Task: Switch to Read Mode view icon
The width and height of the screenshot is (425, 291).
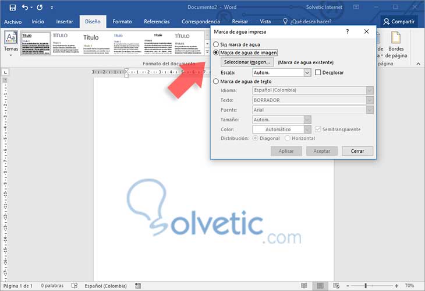Action: point(304,286)
